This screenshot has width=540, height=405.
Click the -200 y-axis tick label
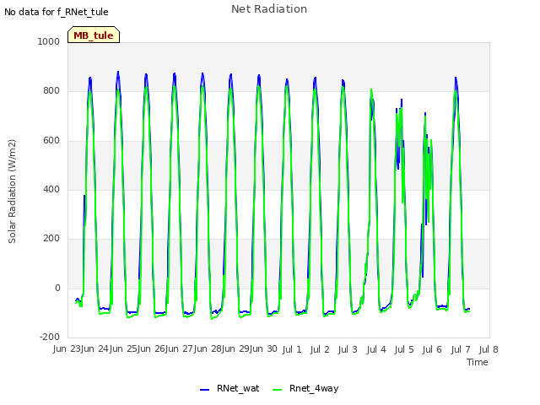(x=50, y=337)
